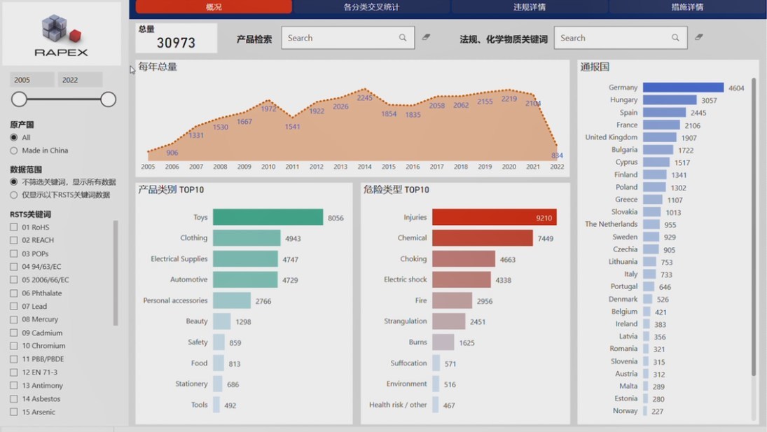767x432 pixels.
Task: Select the Made in China radio button
Action: (x=14, y=151)
